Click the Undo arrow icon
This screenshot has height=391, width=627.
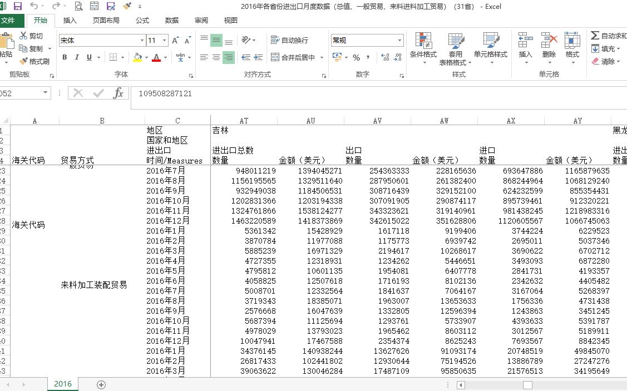(x=34, y=7)
